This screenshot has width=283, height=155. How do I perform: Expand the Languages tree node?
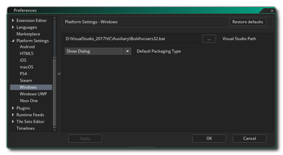(13, 27)
